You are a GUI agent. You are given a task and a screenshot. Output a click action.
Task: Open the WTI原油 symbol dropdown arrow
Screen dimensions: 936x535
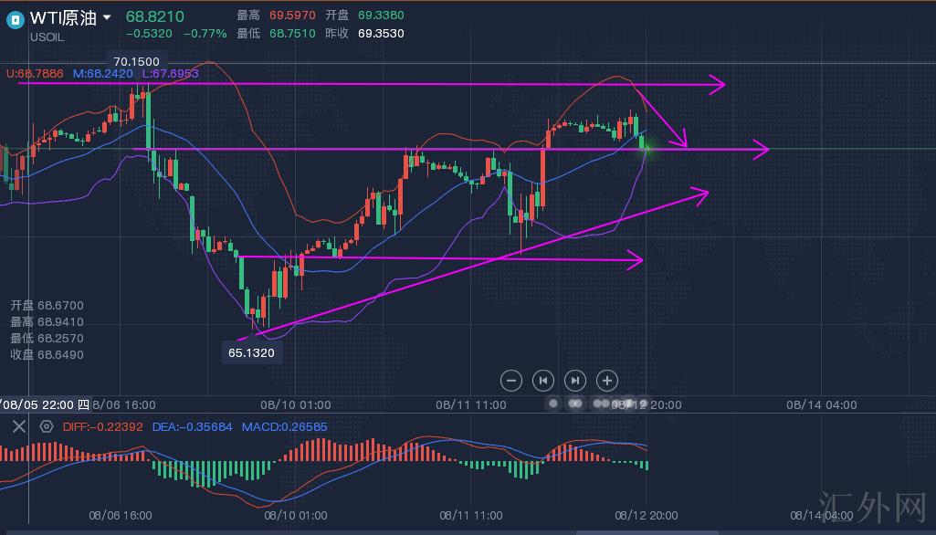107,17
